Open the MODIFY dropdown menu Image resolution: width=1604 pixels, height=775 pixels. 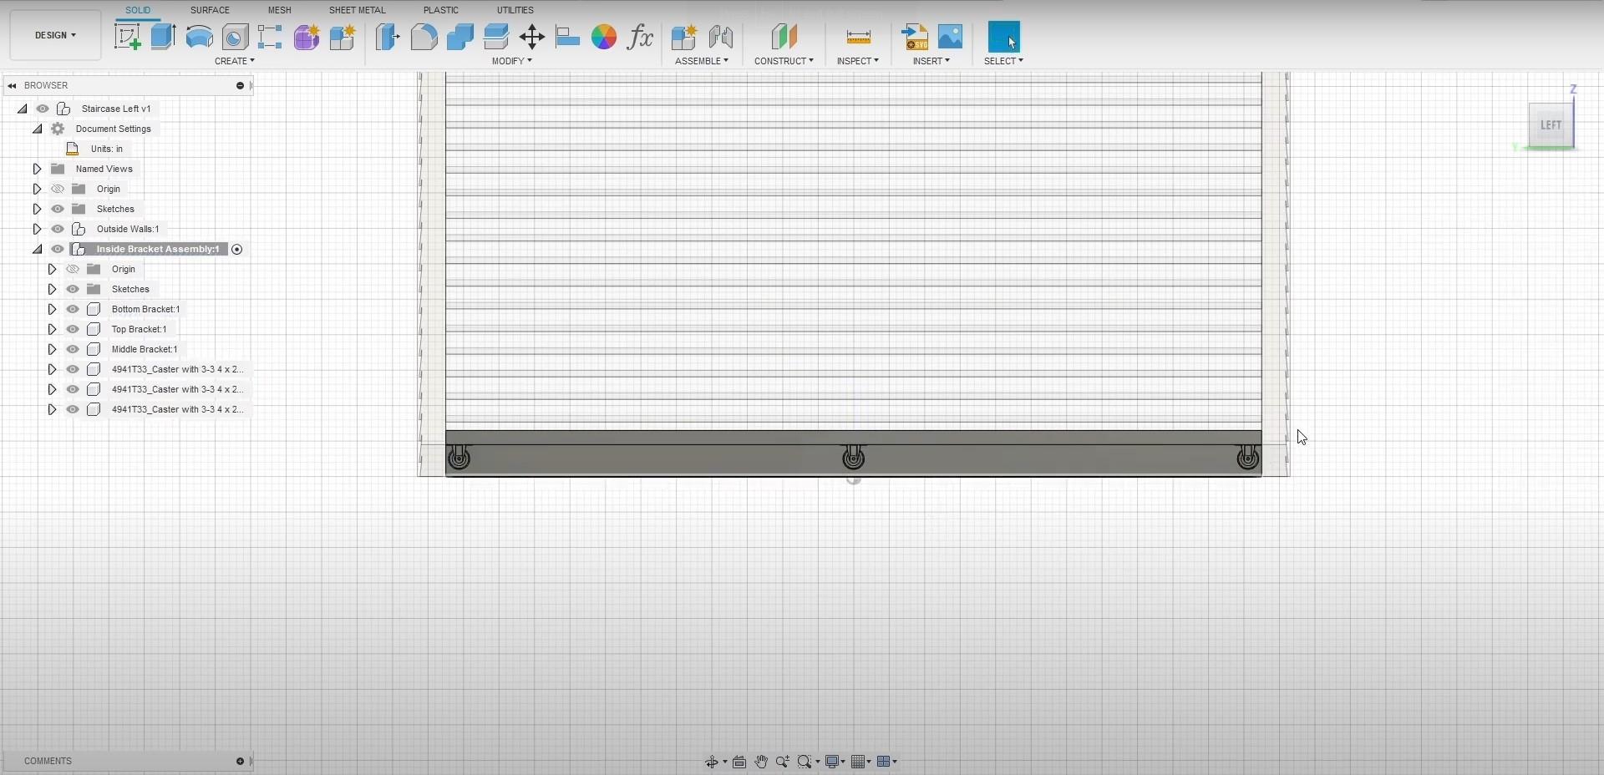point(512,61)
